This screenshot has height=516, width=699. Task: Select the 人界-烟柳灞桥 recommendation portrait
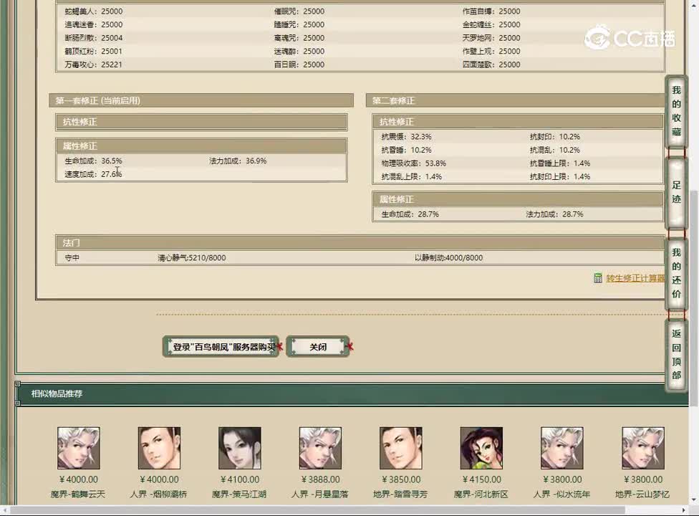(159, 447)
